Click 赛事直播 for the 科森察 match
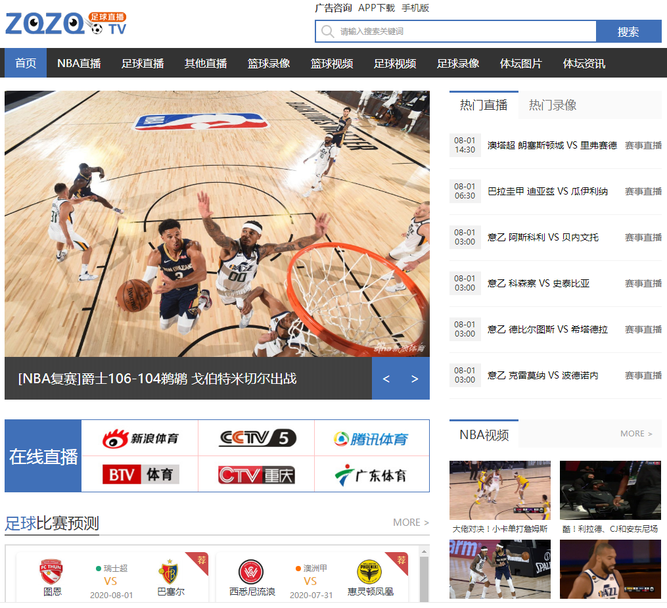Image resolution: width=667 pixels, height=608 pixels. click(x=643, y=283)
